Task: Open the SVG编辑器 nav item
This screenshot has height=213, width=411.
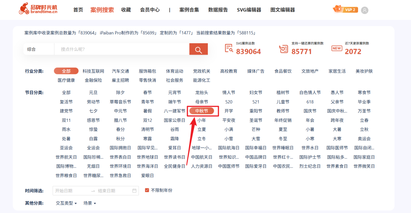Action: pos(249,10)
